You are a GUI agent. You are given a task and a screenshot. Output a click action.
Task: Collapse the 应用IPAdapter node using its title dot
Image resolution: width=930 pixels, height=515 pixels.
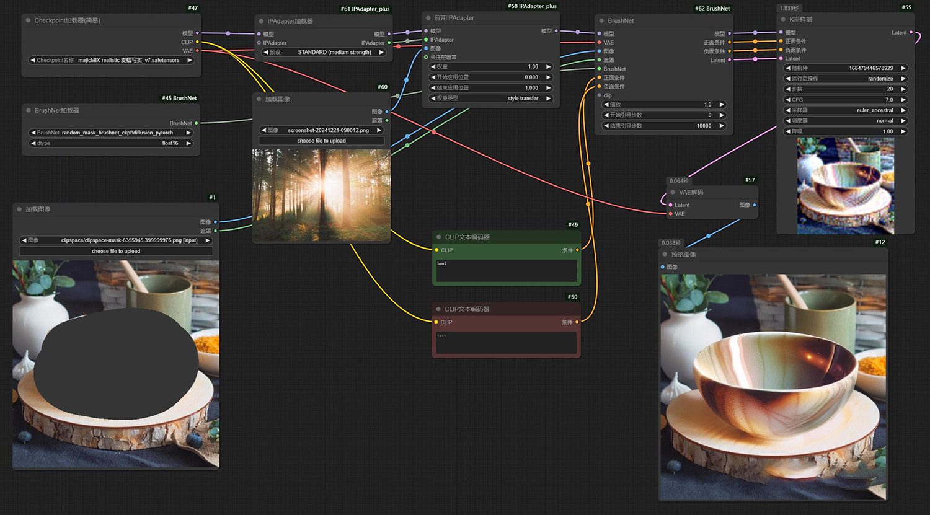point(428,18)
